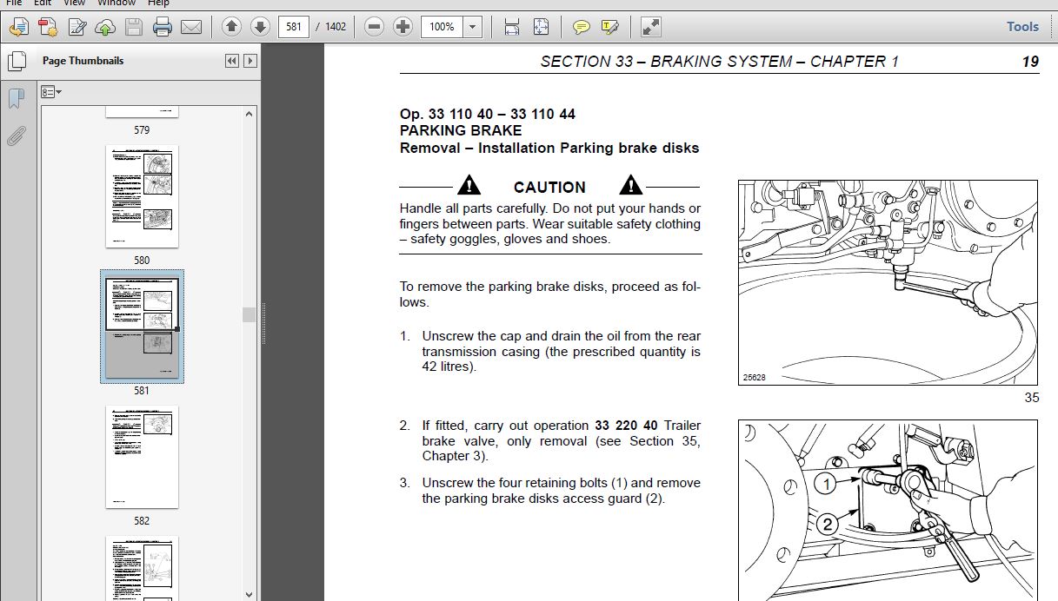
Task: Click the Page Thumbnails panel icon
Action: click(16, 62)
